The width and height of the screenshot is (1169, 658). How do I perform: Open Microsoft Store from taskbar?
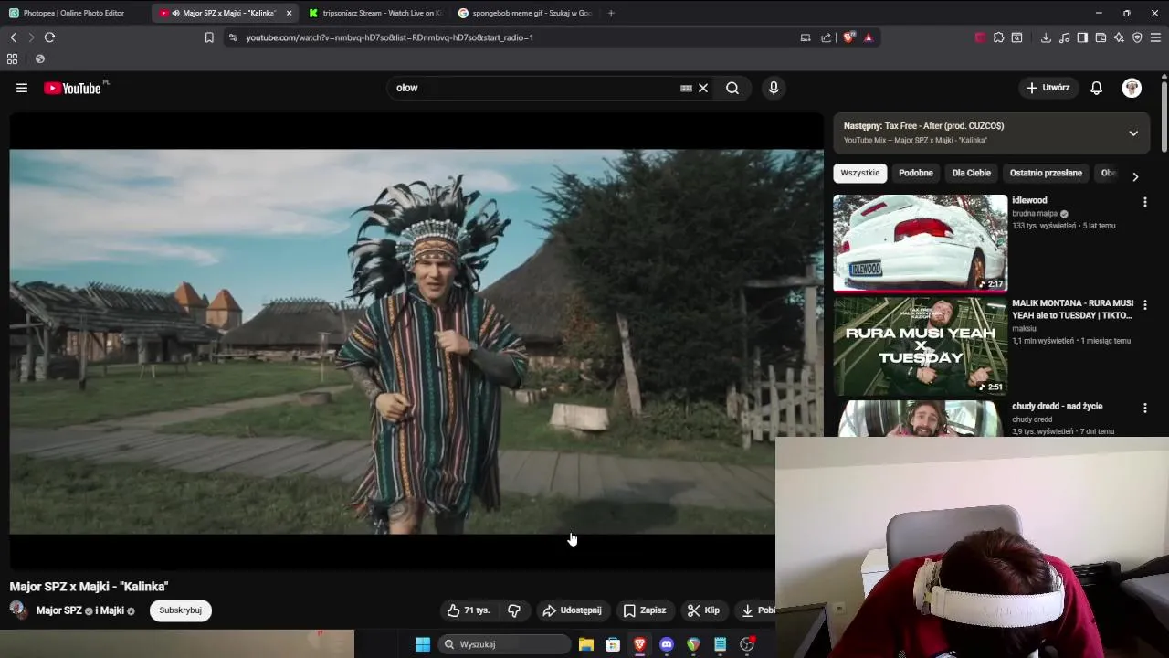tap(613, 644)
